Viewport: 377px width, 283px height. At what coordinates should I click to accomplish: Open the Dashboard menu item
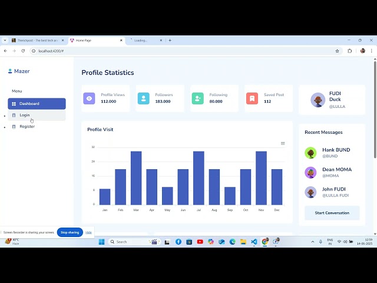pyautogui.click(x=37, y=104)
